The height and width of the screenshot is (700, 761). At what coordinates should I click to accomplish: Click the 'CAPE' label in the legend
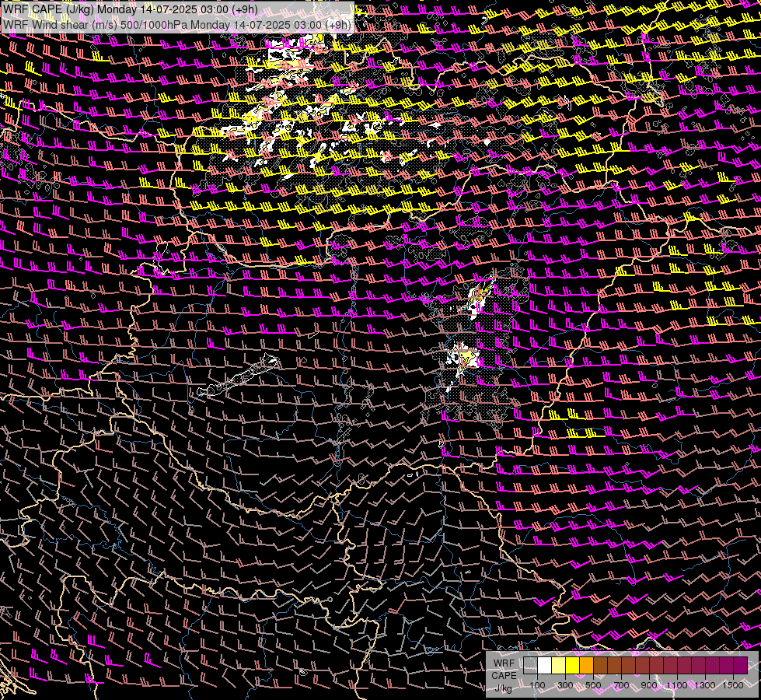[x=504, y=676]
